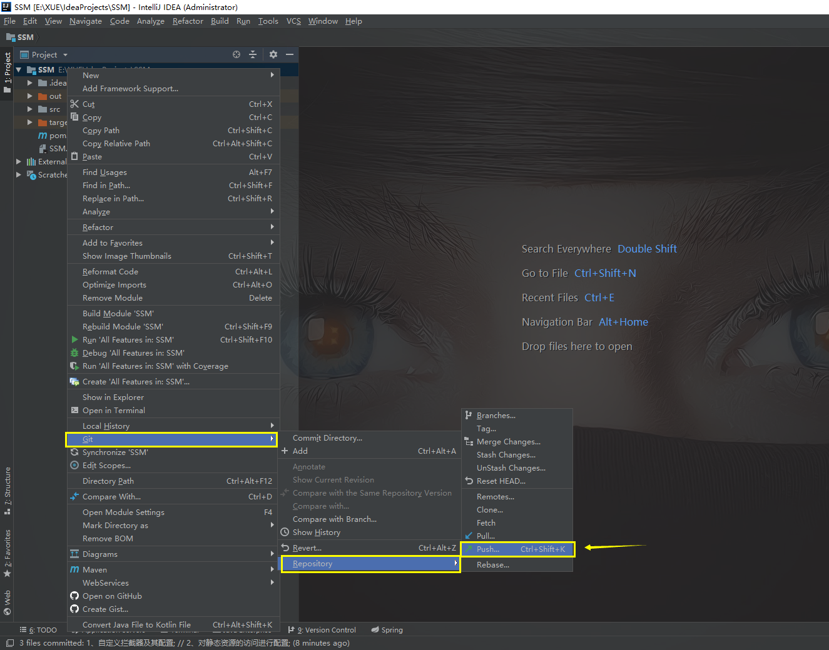829x650 pixels.
Task: Open 7: Structure side tab
Action: pyautogui.click(x=8, y=491)
